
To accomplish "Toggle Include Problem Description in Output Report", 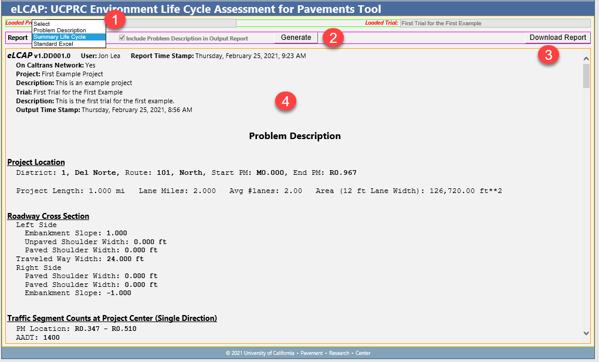I will pos(122,38).
